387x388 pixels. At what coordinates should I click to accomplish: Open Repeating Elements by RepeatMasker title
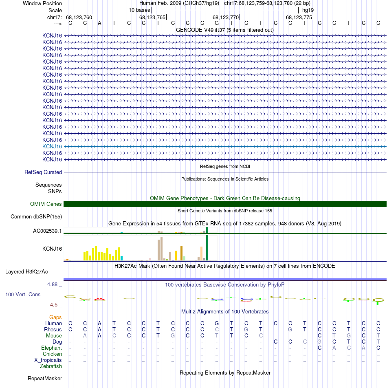coord(225,373)
